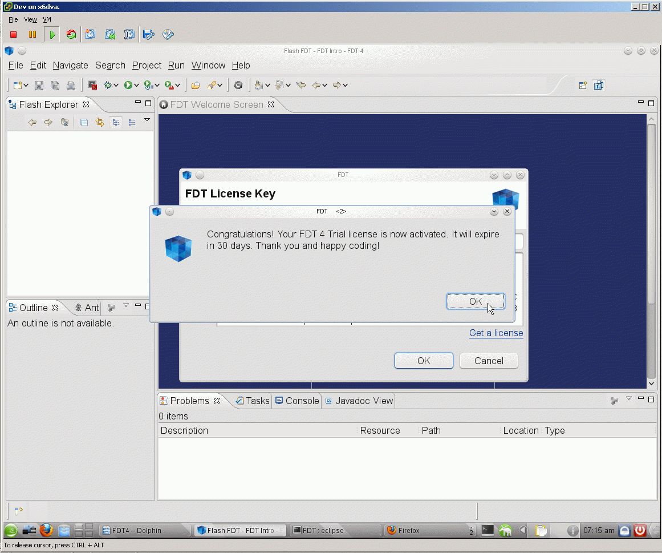Pause the virtual machine
The image size is (662, 553).
(32, 35)
